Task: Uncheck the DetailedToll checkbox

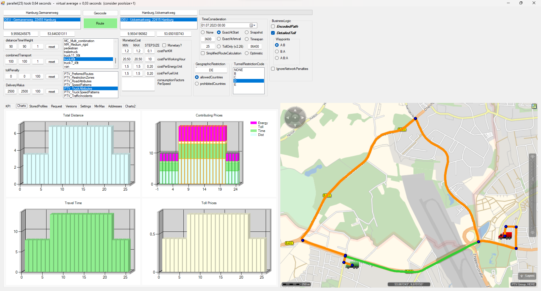Action: (x=273, y=33)
